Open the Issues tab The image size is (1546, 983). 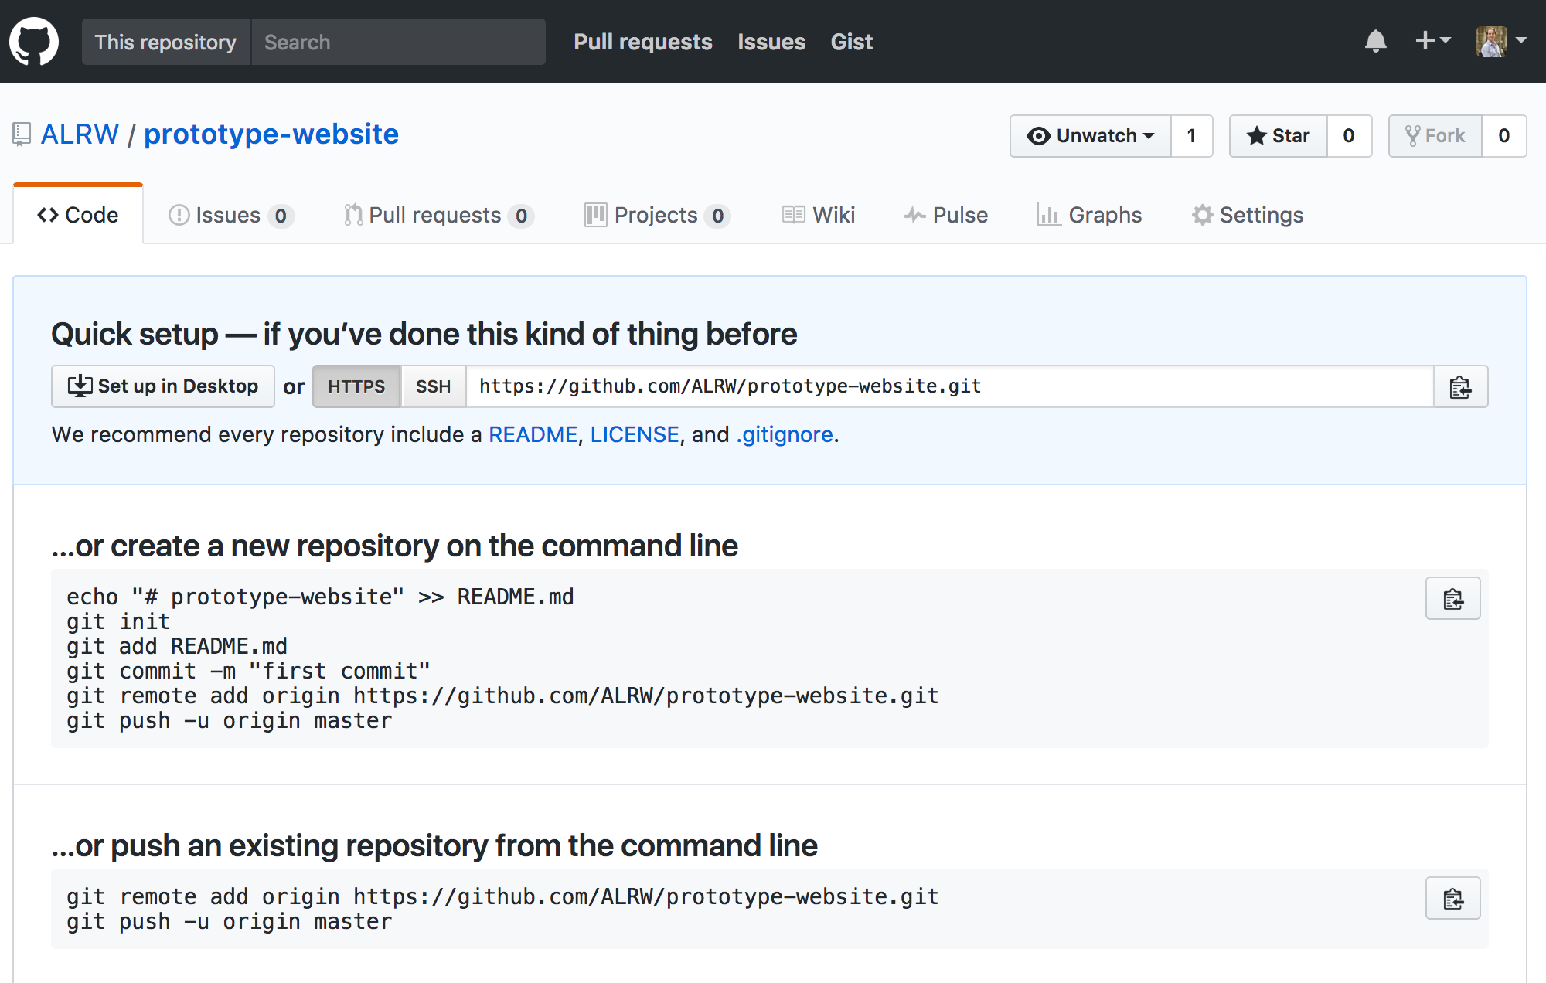click(230, 215)
